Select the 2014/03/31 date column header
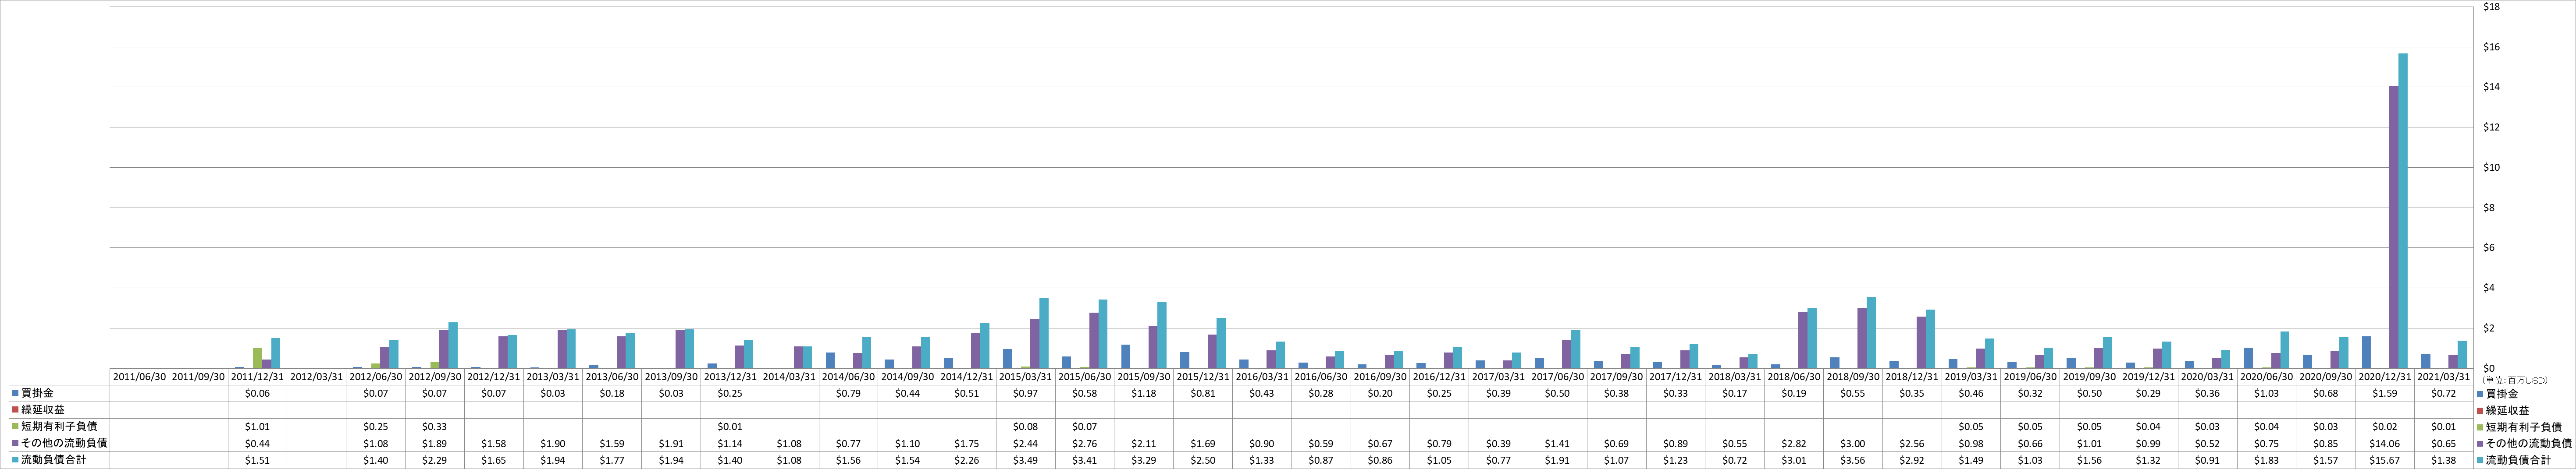Image resolution: width=2576 pixels, height=469 pixels. pyautogui.click(x=789, y=377)
